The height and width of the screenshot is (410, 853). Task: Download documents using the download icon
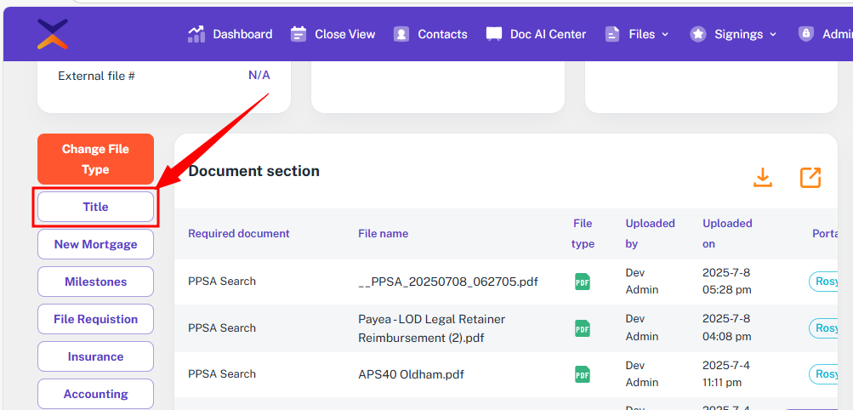(763, 178)
